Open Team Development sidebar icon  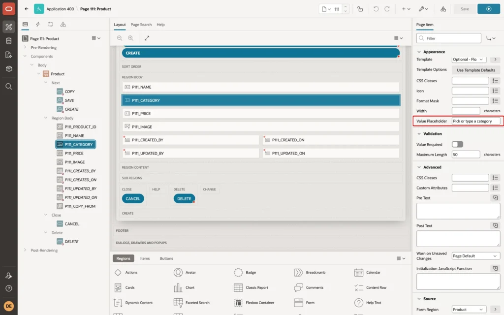9,55
